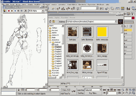Screen dimensions: 136x96
Task: Expand the Autorun folder node
Action: [x=50, y=42]
